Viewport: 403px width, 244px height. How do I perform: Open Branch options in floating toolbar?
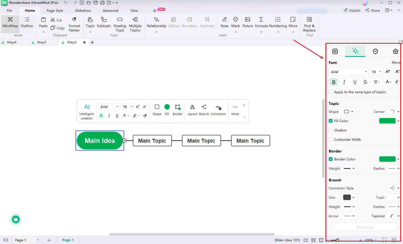tap(204, 110)
